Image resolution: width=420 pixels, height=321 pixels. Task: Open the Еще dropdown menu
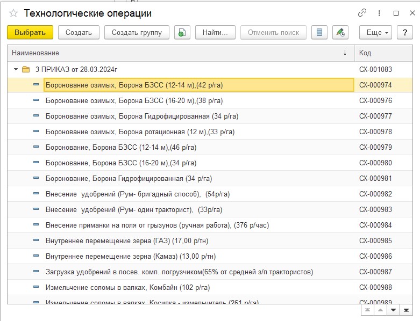tap(378, 32)
